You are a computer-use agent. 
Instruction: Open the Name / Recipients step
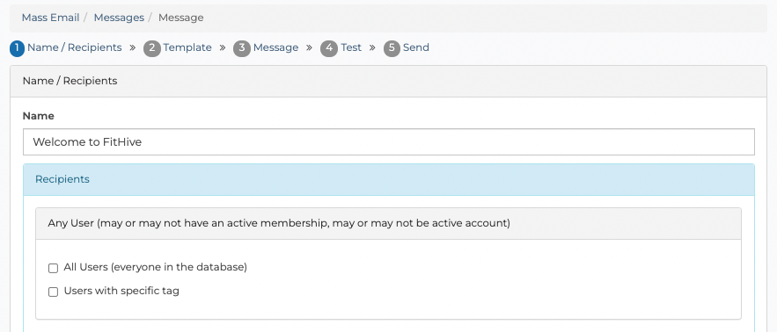point(74,47)
